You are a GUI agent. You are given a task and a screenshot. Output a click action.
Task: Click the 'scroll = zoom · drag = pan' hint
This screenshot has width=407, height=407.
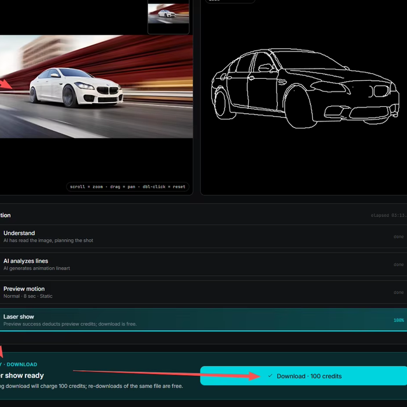click(128, 186)
